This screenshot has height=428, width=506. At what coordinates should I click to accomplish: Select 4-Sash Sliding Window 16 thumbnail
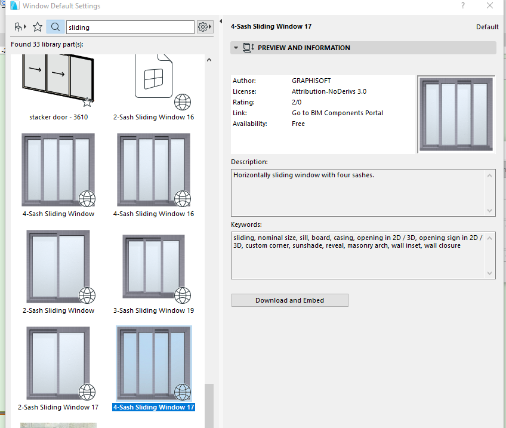153,170
